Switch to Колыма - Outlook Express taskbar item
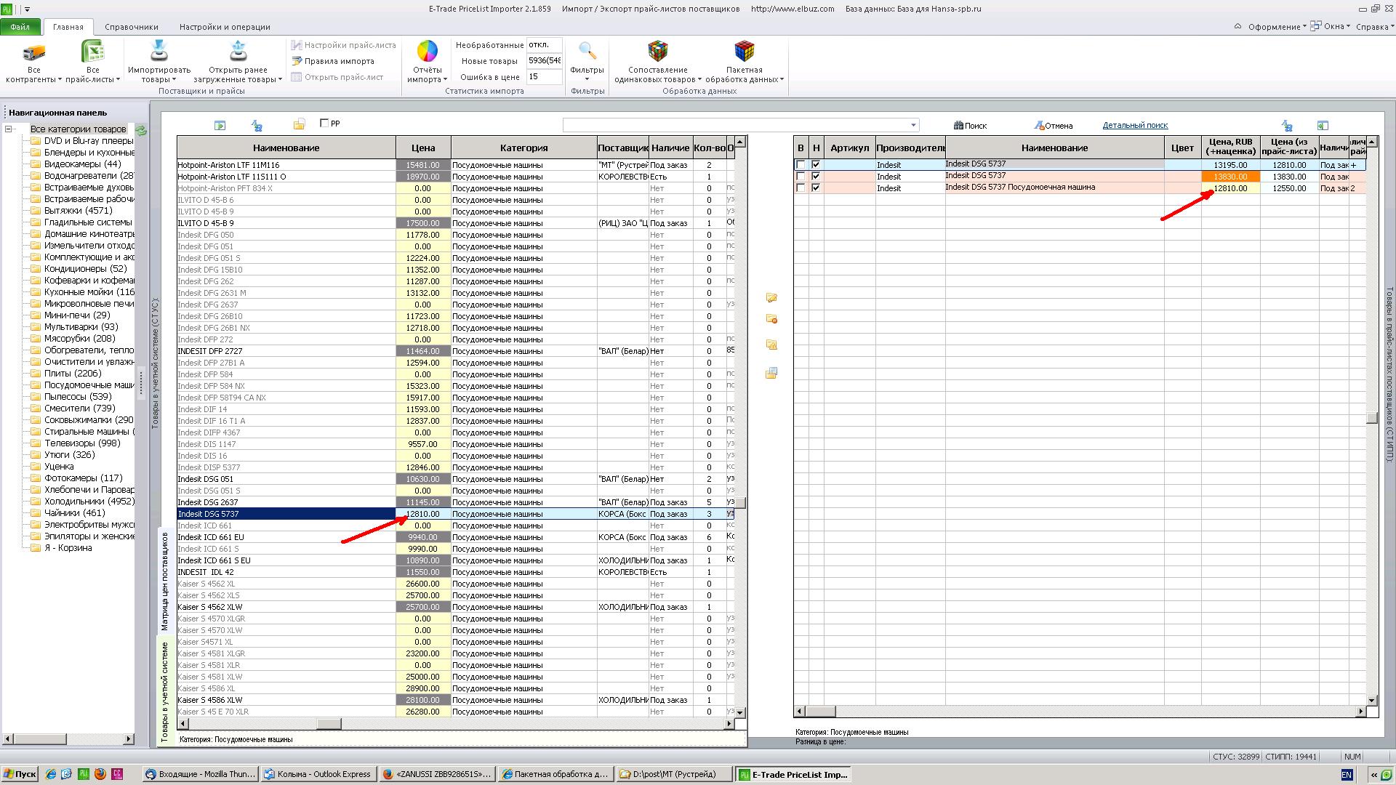This screenshot has width=1396, height=785. 318,774
